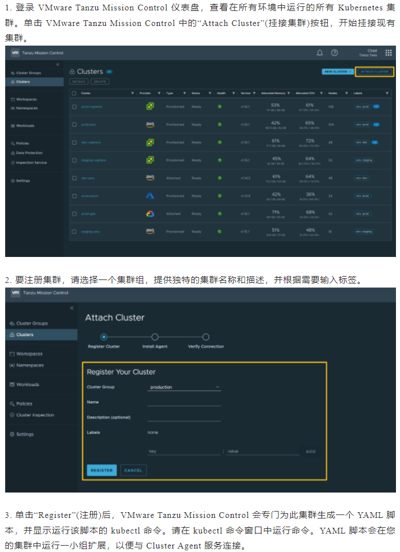Click the +2 label badge on prod-vsphere row
Viewport: 400px width, 552px height.
(x=376, y=106)
